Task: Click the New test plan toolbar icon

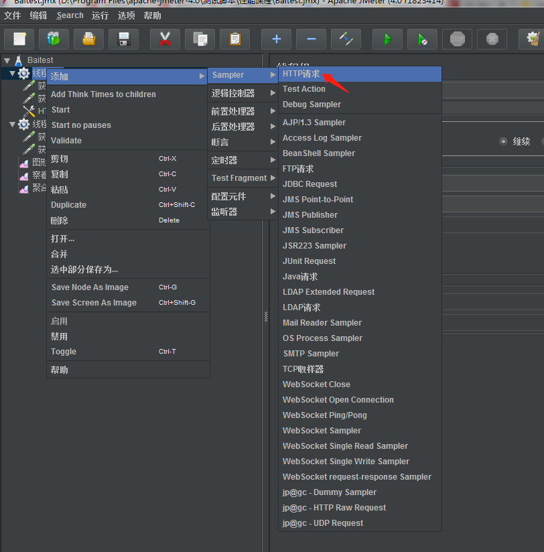Action: pos(19,39)
